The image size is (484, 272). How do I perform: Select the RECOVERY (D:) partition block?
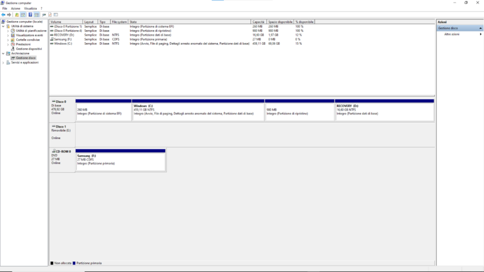click(384, 111)
